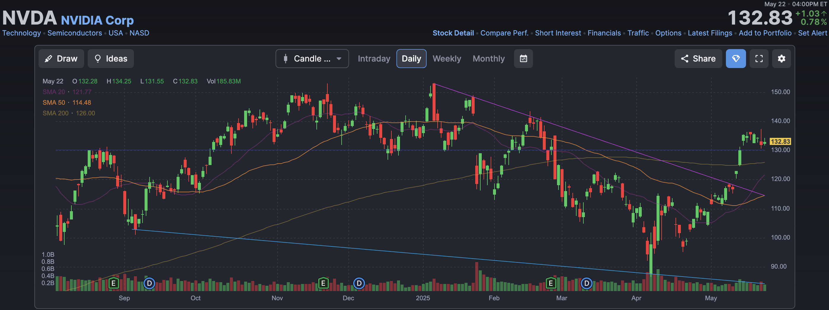Click the 2025 date axis label

coord(422,298)
